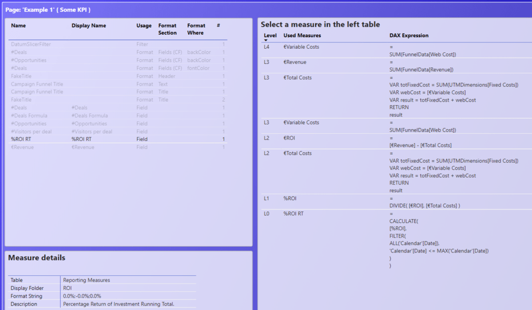Sort left table by Name column
The height and width of the screenshot is (310, 532).
point(18,25)
